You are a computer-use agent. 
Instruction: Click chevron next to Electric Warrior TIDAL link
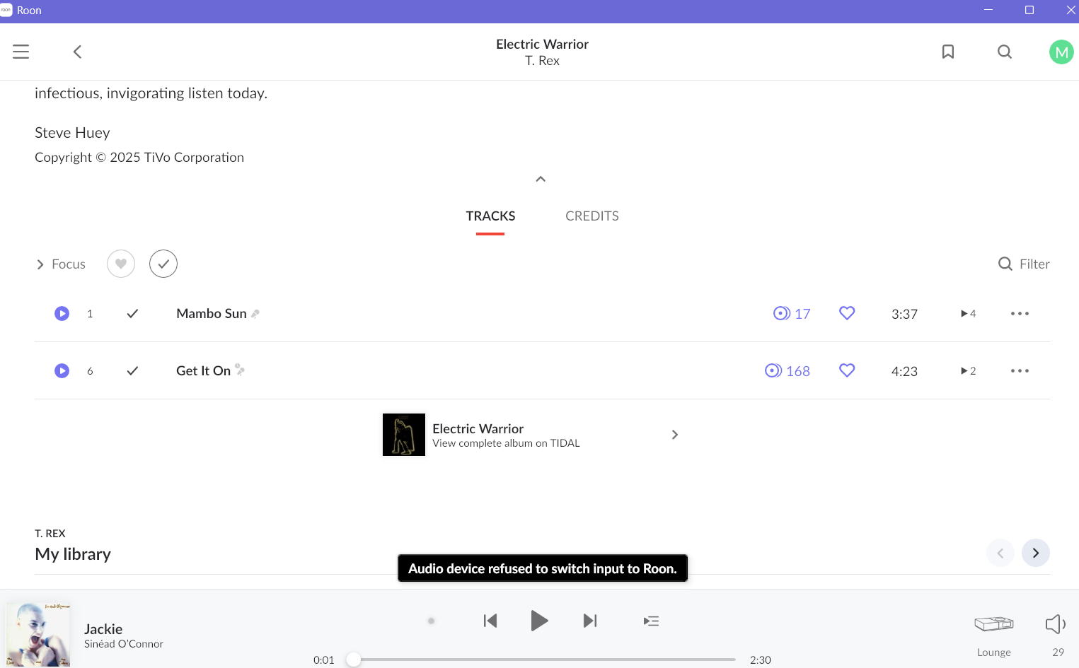[x=675, y=435]
